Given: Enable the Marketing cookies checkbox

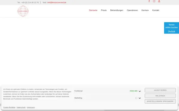Looking at the screenshot, I should [136, 98].
